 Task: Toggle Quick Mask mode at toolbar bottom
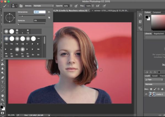point(2,113)
